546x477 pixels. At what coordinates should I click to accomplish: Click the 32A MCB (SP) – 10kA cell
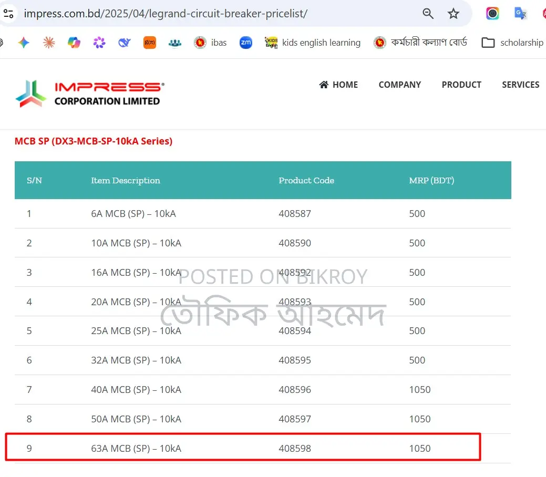coord(136,360)
